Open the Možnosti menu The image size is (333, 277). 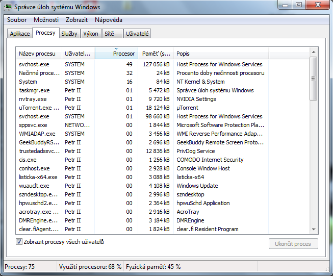point(46,20)
